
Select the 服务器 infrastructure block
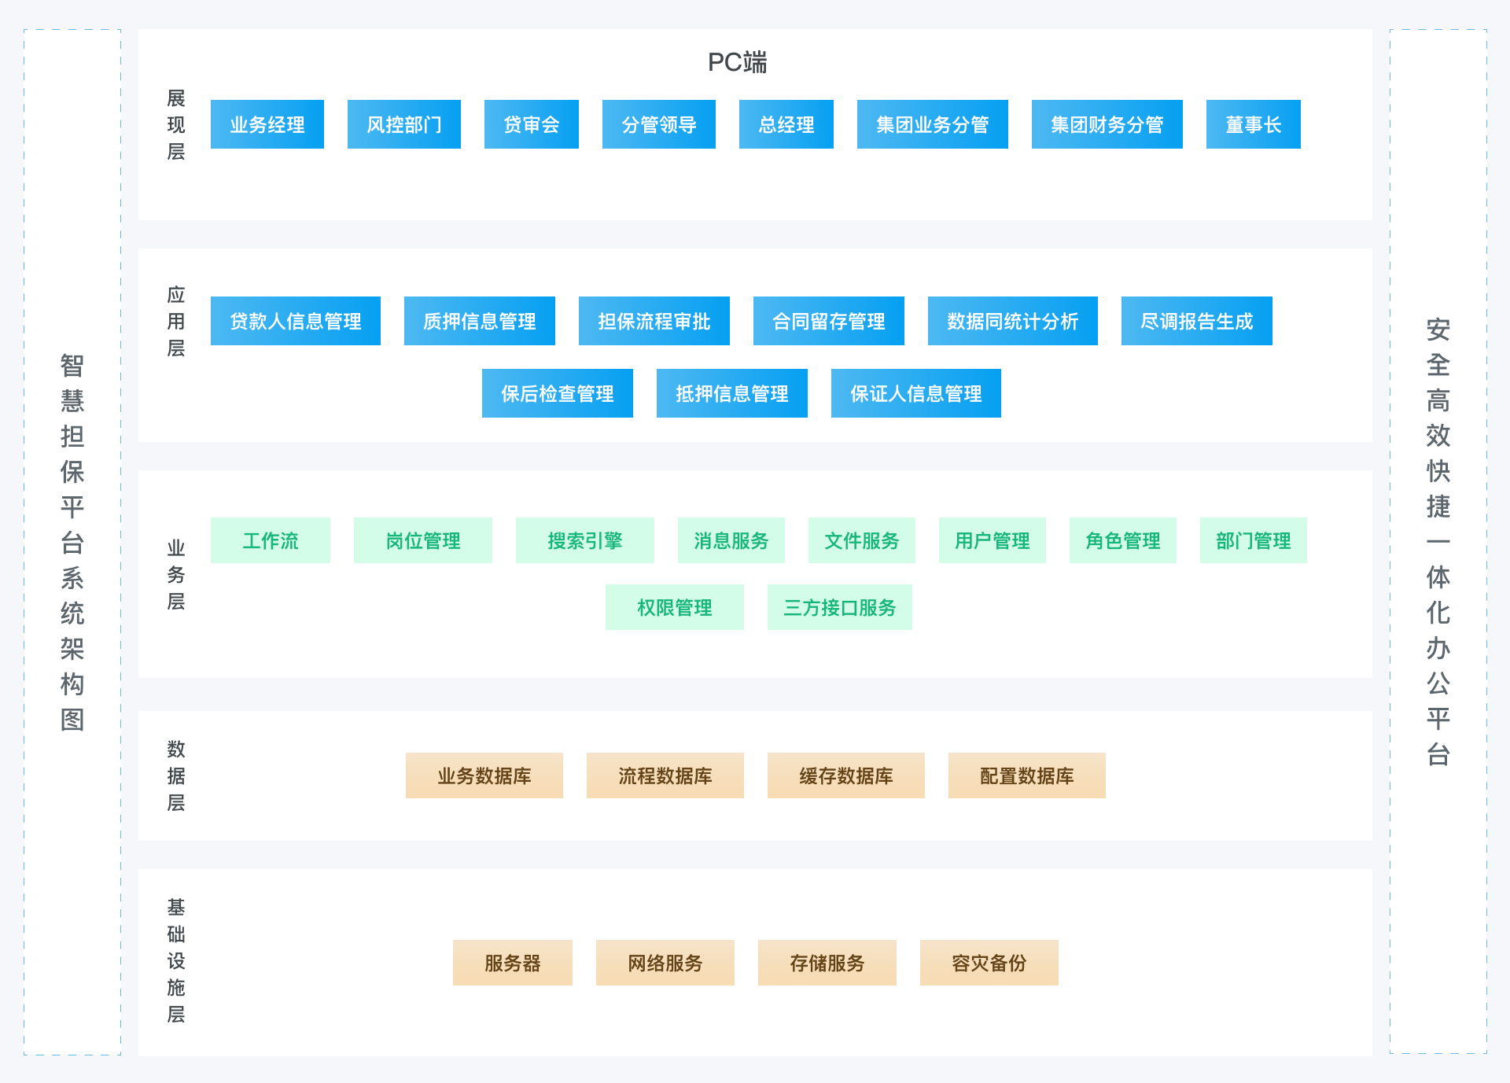click(512, 963)
